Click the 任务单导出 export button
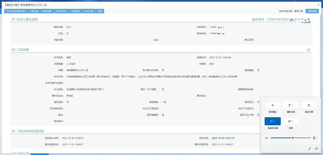This screenshot has height=155, width=323. [x=61, y=11]
